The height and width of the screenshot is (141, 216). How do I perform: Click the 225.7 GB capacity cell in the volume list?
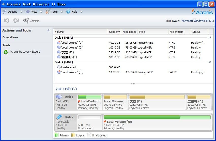(114, 52)
